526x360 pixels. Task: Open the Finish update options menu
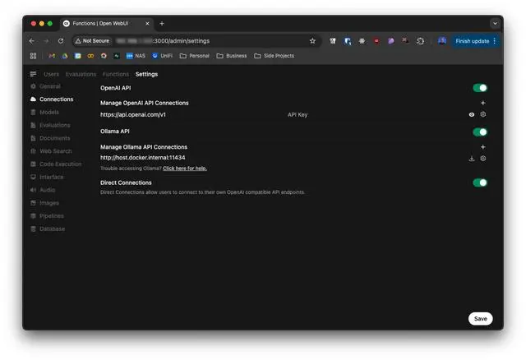pyautogui.click(x=495, y=41)
